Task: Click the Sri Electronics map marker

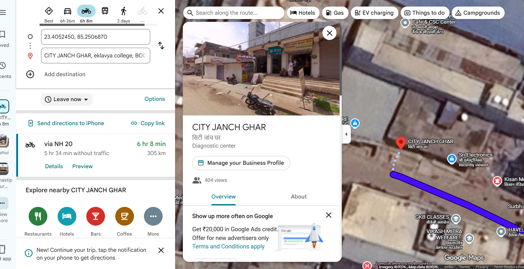Action: [x=452, y=159]
